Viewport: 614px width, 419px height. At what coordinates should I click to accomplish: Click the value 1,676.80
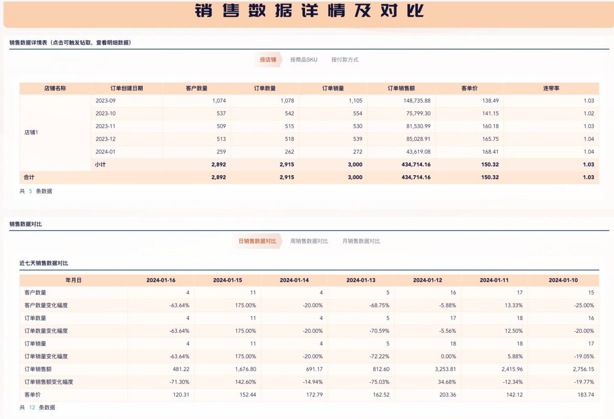tap(246, 369)
